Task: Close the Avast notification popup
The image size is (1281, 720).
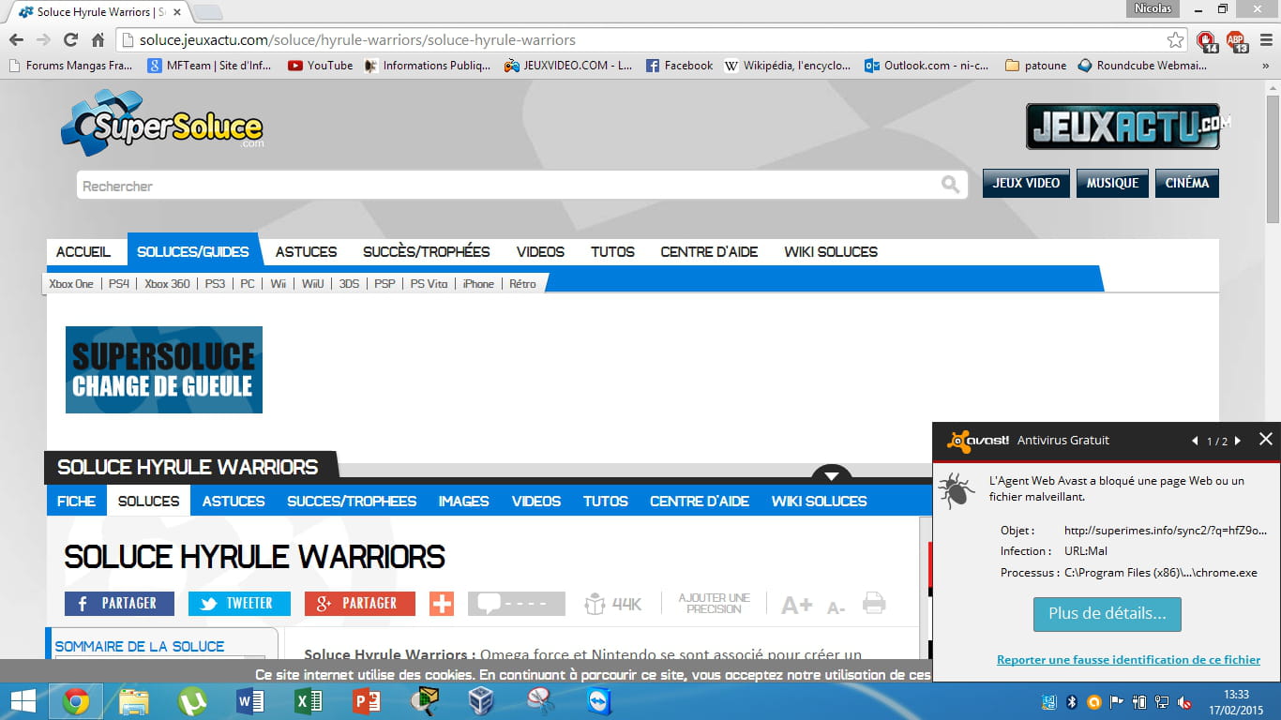Action: tap(1265, 439)
